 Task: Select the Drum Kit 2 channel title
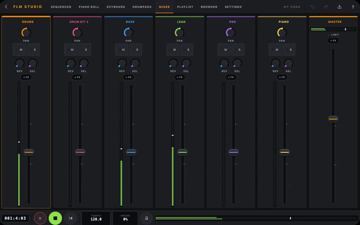[79, 22]
